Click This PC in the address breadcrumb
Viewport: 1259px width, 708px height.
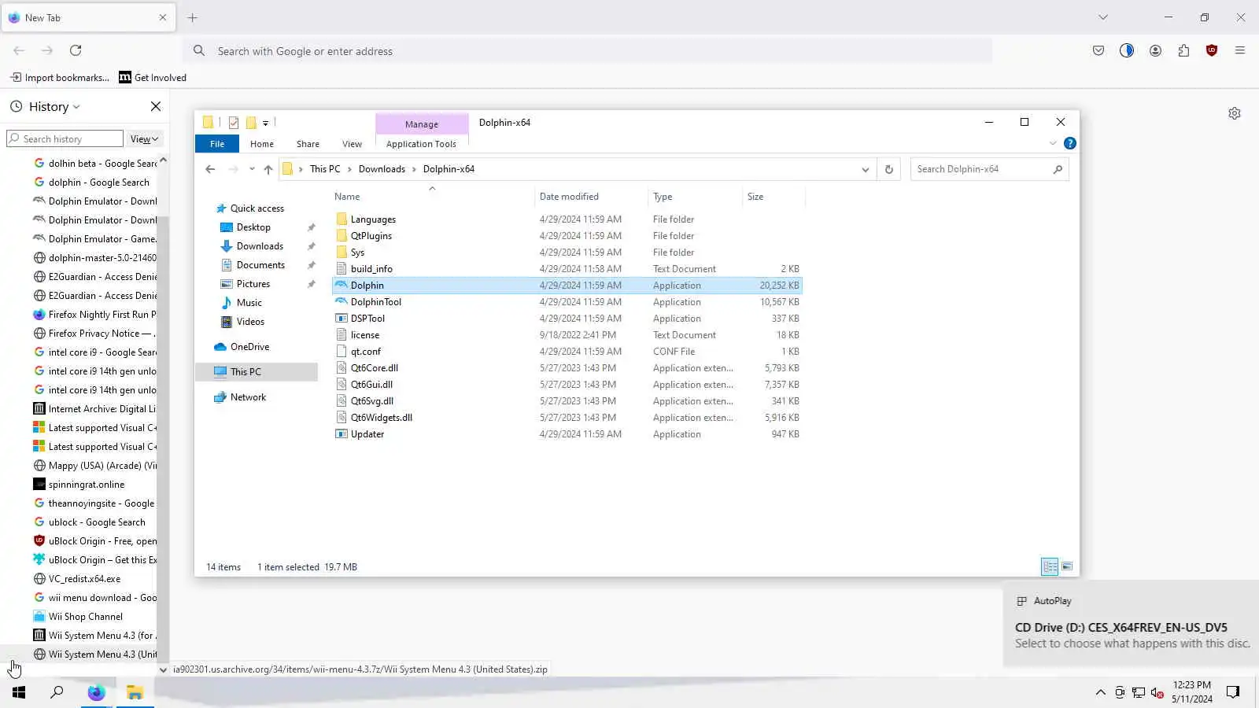click(325, 169)
